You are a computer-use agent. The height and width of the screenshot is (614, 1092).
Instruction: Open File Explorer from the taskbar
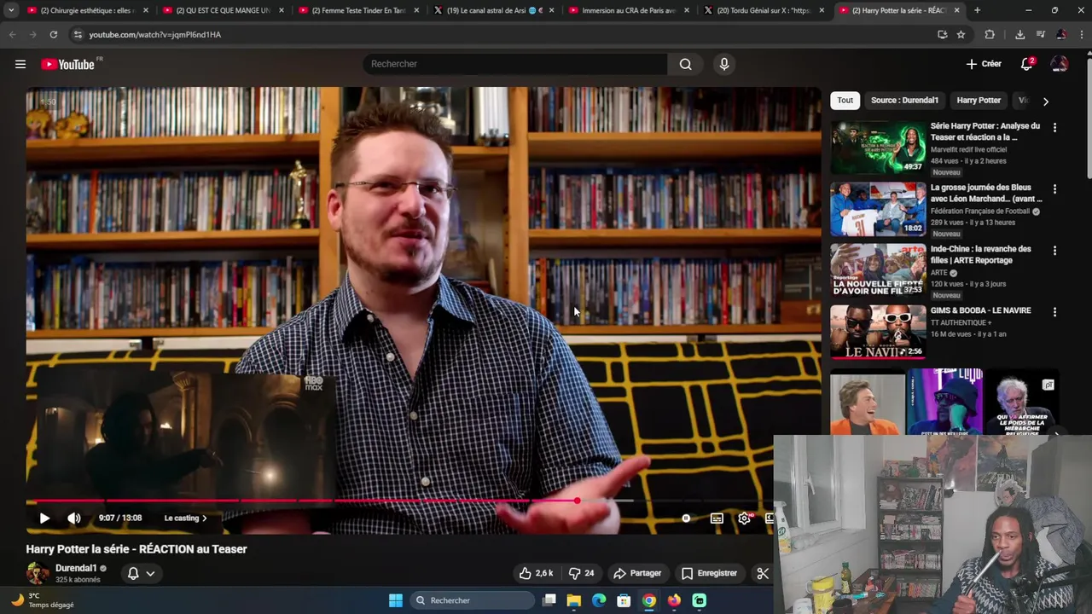(x=574, y=600)
